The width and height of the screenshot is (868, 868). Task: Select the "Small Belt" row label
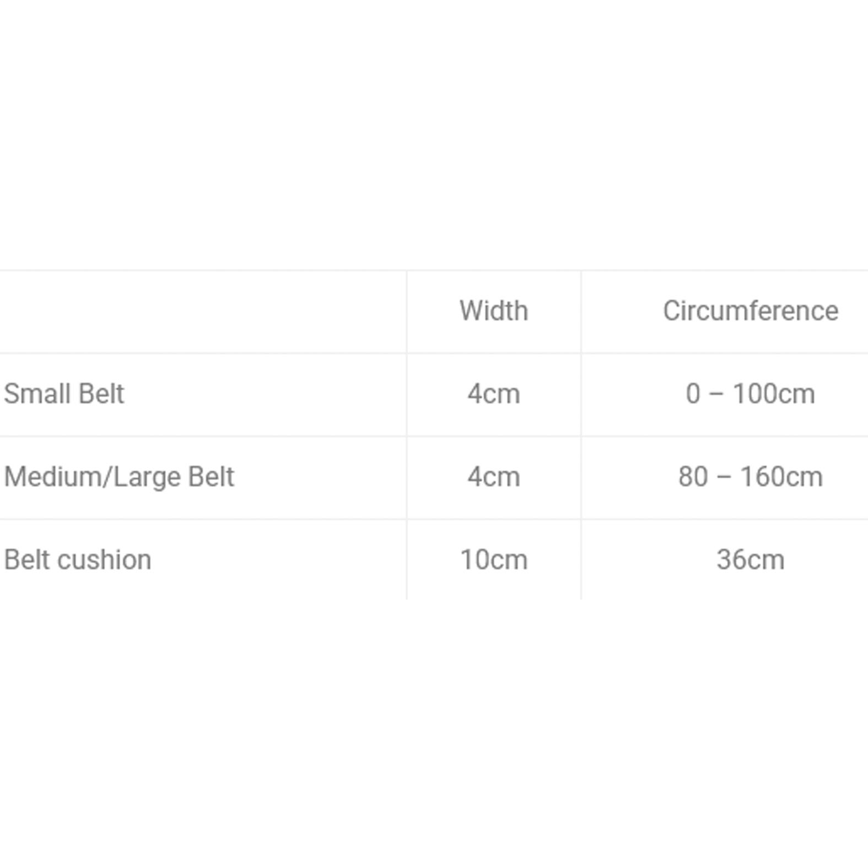(64, 394)
